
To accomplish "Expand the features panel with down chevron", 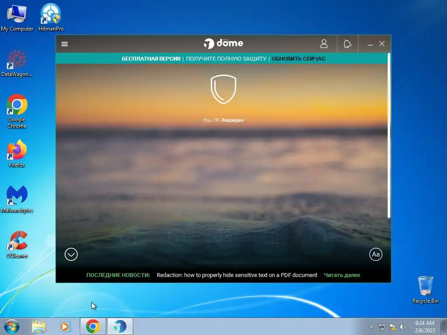I will (x=71, y=254).
